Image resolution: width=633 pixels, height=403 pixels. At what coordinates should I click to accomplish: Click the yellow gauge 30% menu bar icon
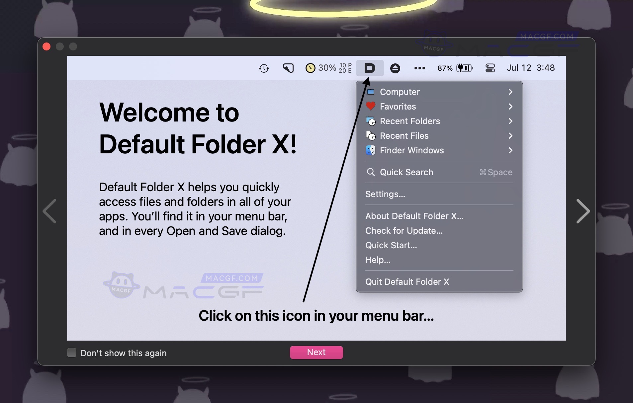(310, 68)
